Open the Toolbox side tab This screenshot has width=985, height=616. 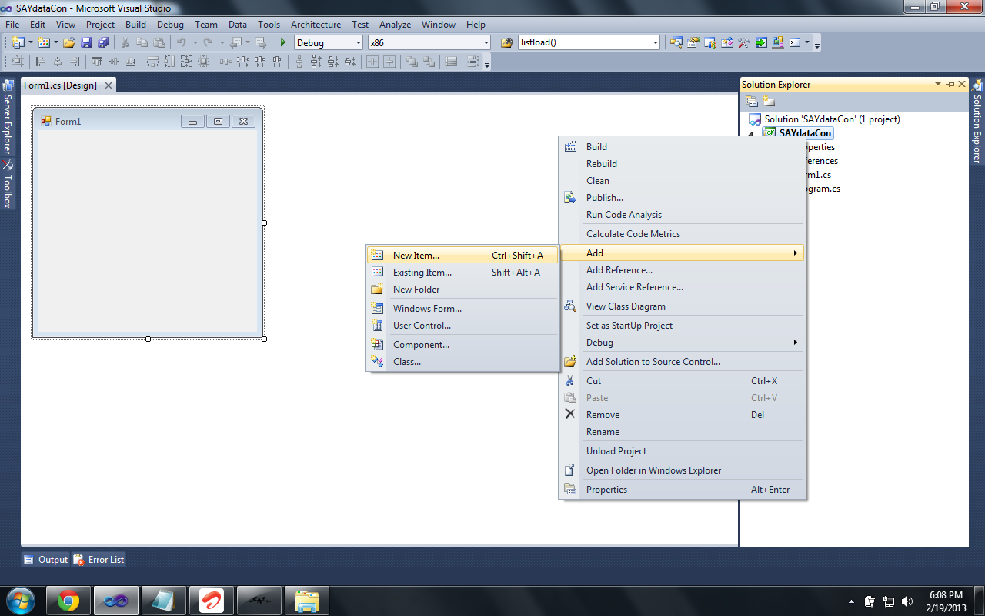8,185
